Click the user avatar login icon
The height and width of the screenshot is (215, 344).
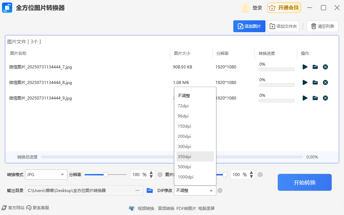pyautogui.click(x=245, y=8)
